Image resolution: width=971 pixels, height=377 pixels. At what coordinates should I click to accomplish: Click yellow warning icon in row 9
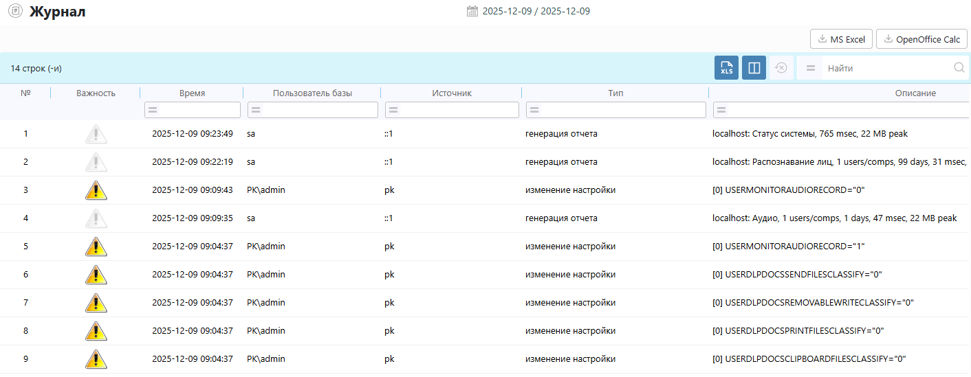pyautogui.click(x=96, y=359)
